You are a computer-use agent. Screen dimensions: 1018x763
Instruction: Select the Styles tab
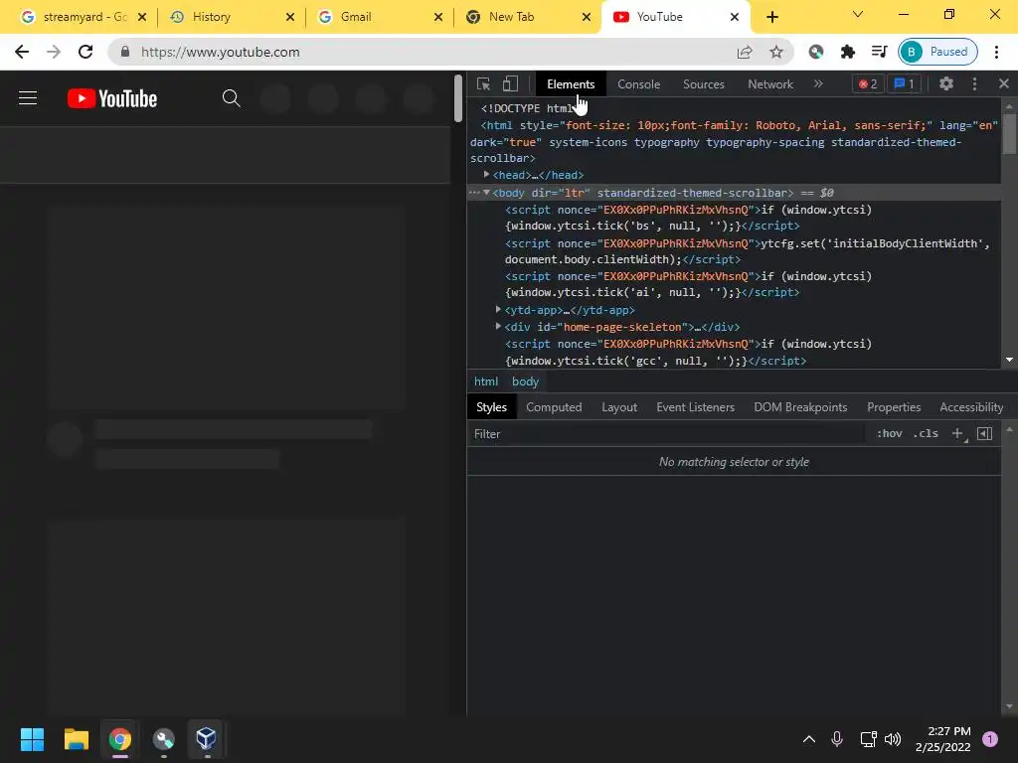(491, 407)
